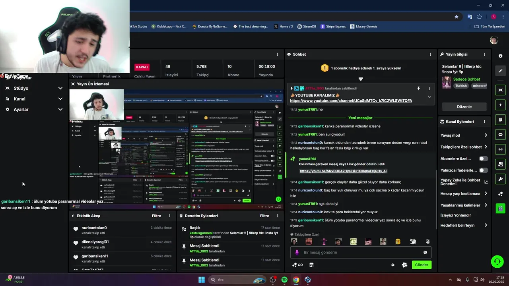Screen dimensions: 509x286
Task: Open external link icon for Yapay Zeka Denetimi
Action: tap(486, 182)
